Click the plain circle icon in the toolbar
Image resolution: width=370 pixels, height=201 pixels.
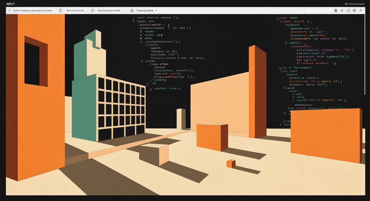pos(348,10)
